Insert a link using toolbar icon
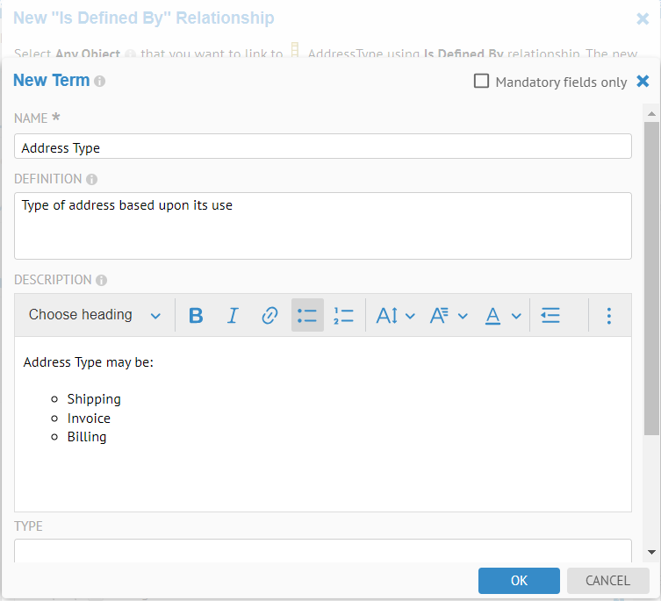 coord(270,315)
